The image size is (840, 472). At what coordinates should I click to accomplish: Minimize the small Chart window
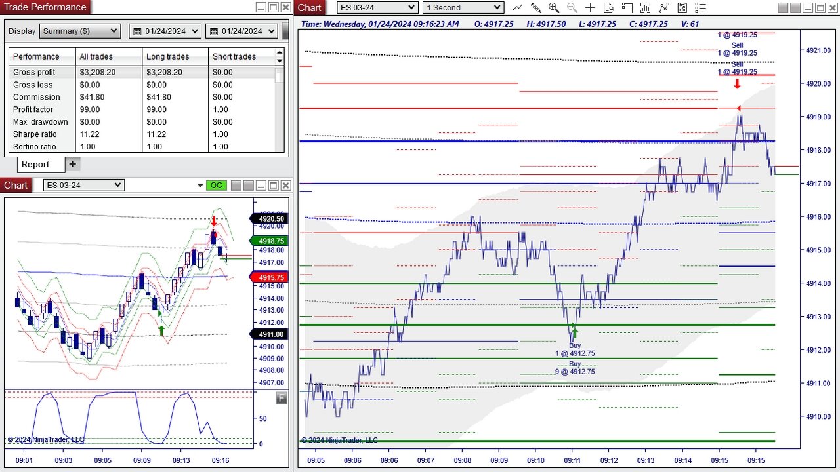[x=261, y=186]
